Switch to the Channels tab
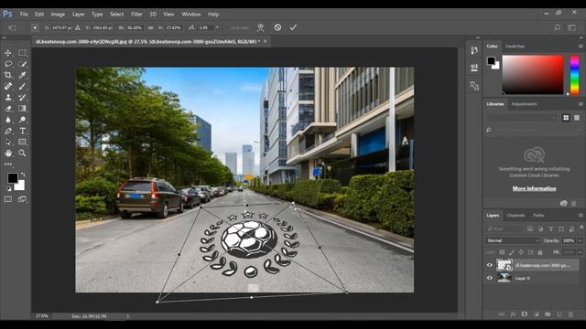Screen dimensions: 586x329 [515, 216]
